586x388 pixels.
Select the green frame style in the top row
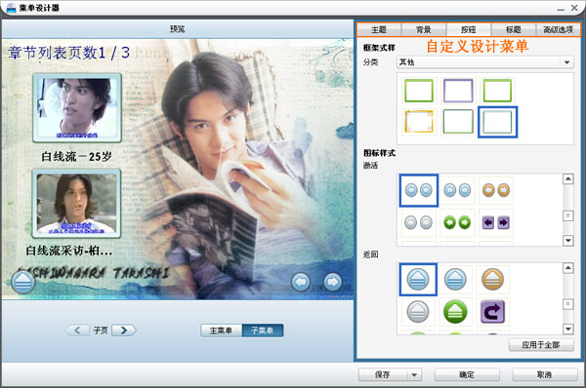[419, 91]
